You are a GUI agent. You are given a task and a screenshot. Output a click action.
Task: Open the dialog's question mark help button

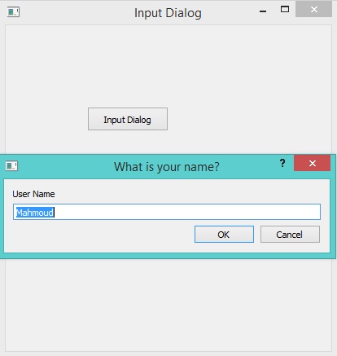282,163
